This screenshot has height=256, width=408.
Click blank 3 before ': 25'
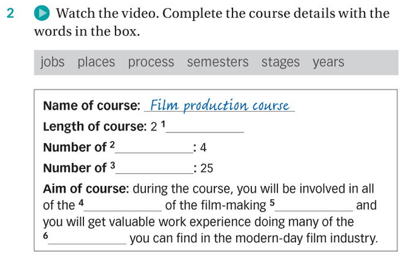155,169
